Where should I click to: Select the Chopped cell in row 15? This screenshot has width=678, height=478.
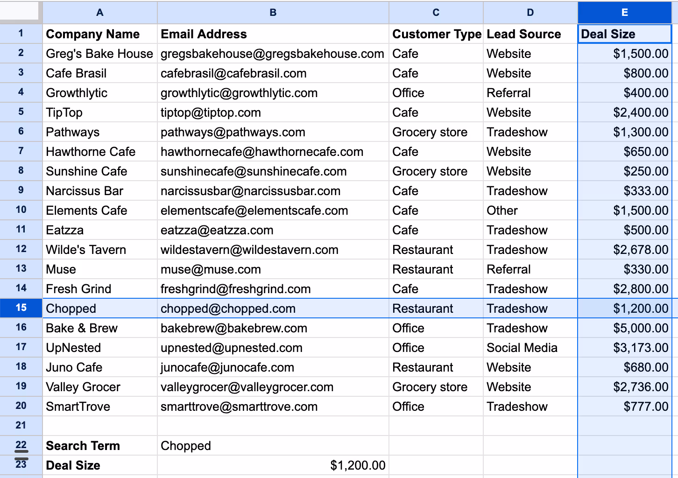[x=100, y=309]
